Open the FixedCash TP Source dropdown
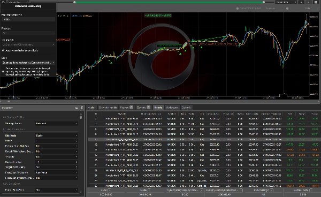 57,172
